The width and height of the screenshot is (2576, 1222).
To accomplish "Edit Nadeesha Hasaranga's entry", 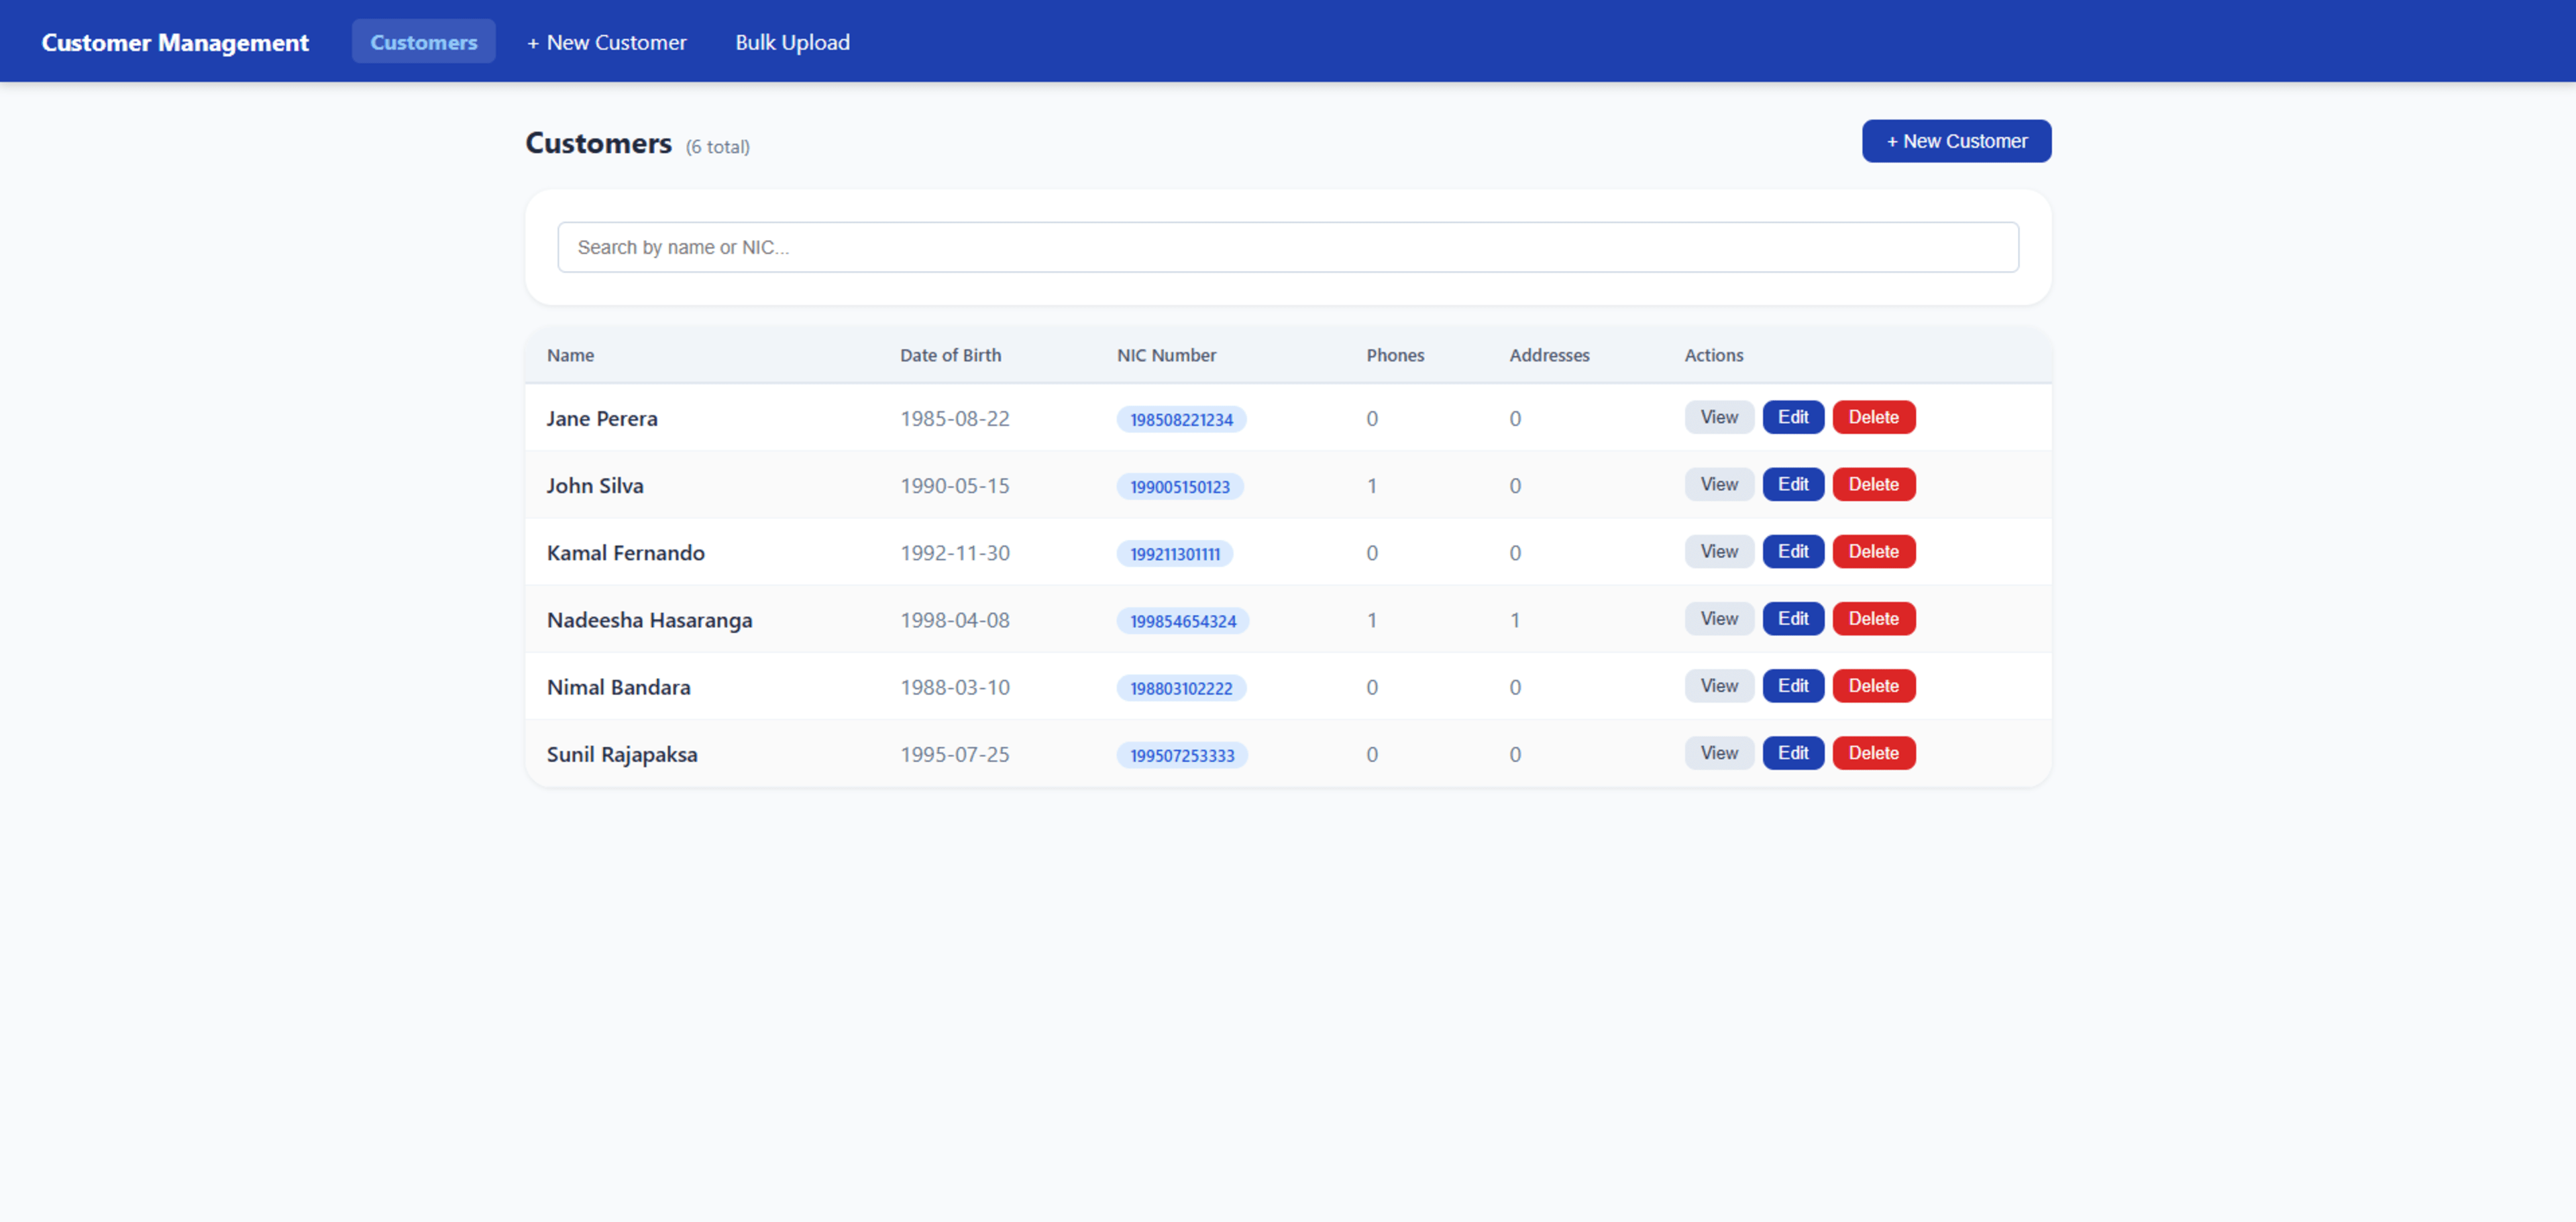I will coord(1792,618).
